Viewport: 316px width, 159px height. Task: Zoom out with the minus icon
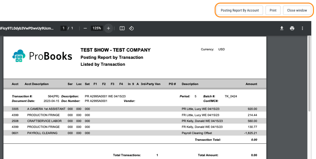click(85, 28)
